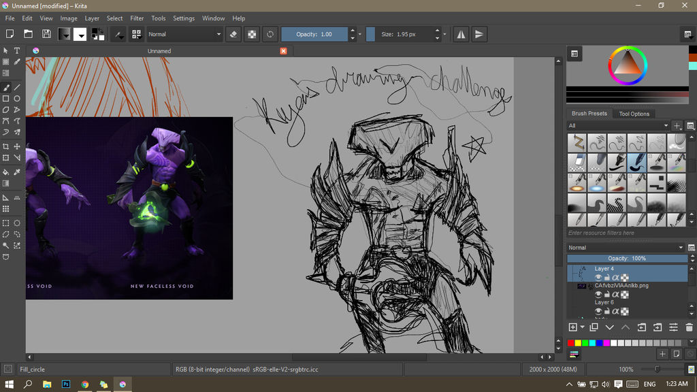Activate the Bezier curve tool

tap(5, 121)
